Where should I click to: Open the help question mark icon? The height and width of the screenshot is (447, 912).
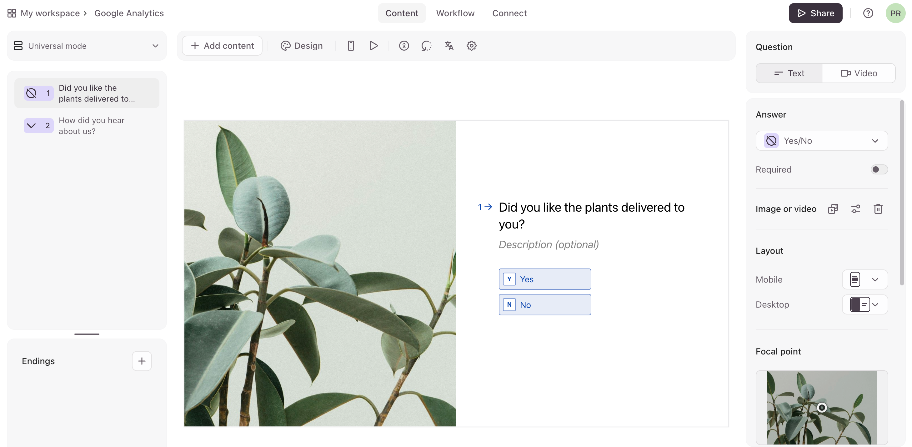click(x=868, y=13)
